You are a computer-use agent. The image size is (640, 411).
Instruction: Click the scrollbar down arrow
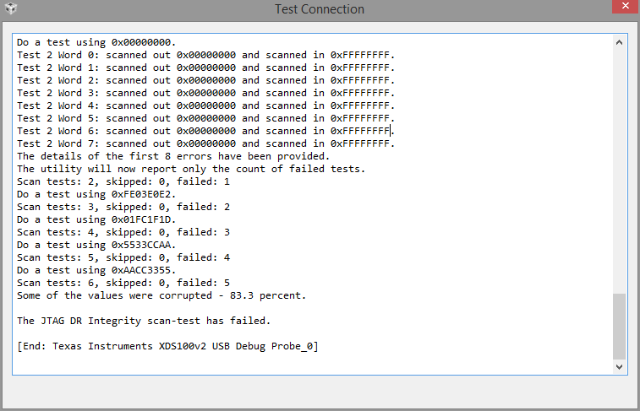coord(620,367)
